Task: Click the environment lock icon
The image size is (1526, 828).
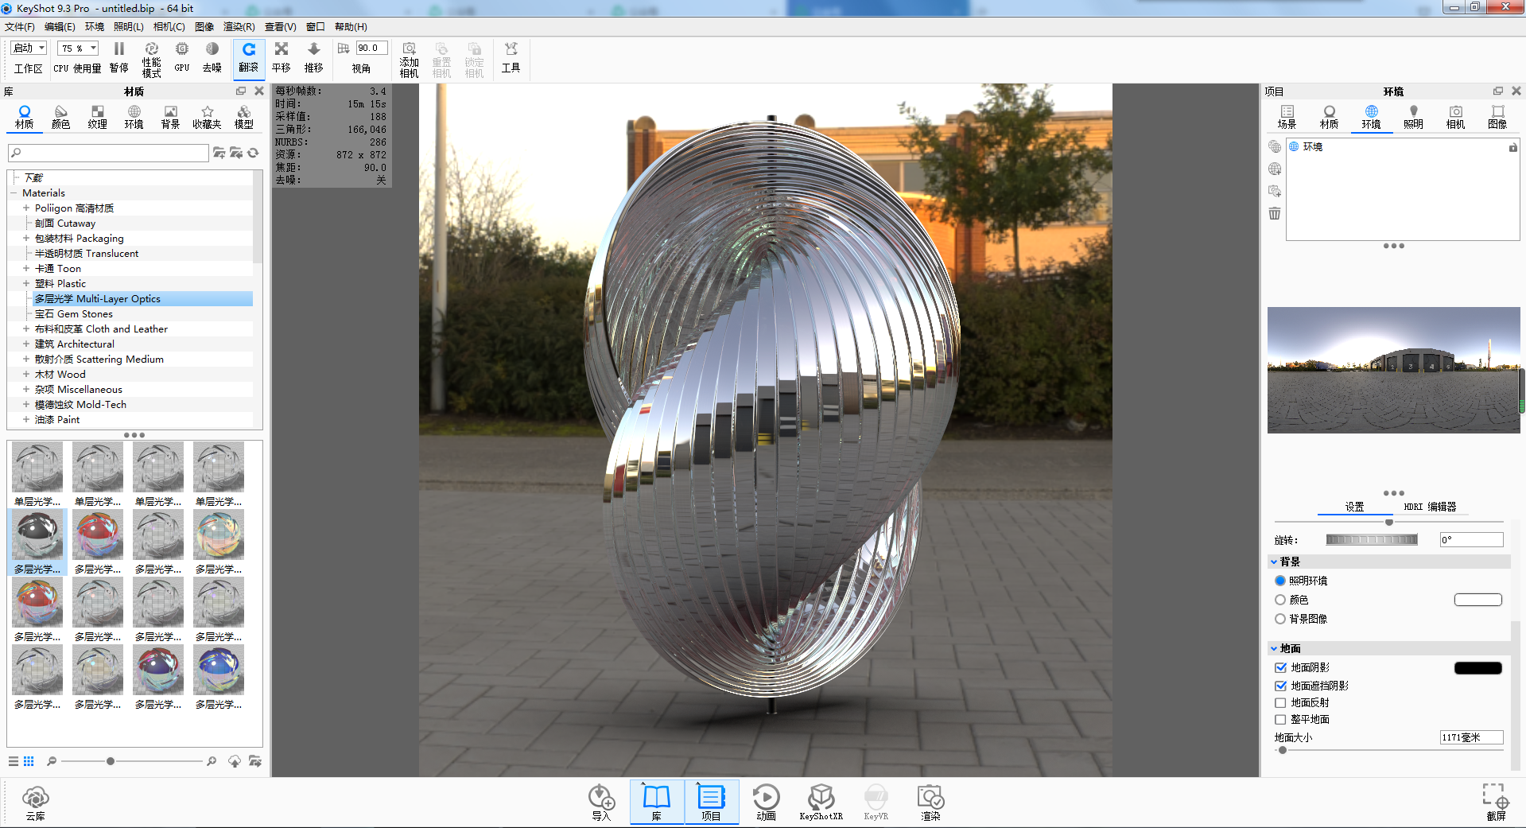Action: [x=1512, y=147]
